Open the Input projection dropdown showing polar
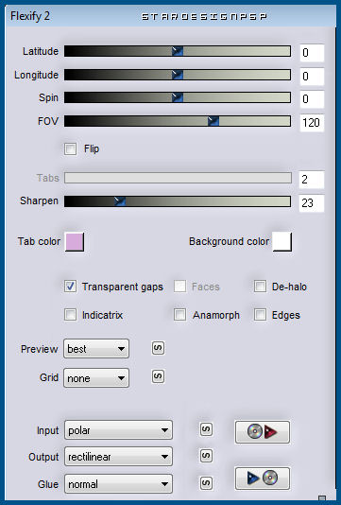Image resolution: width=341 pixels, height=505 pixels. 118,430
